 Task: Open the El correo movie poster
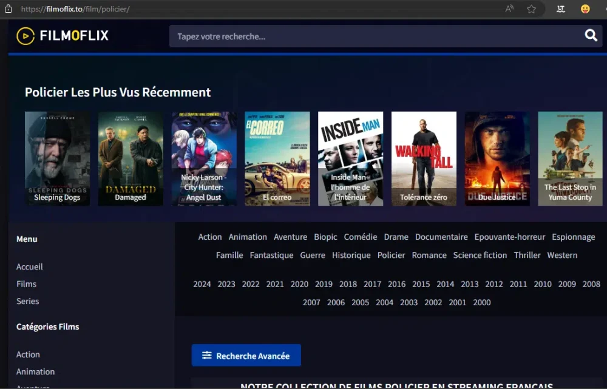click(277, 159)
